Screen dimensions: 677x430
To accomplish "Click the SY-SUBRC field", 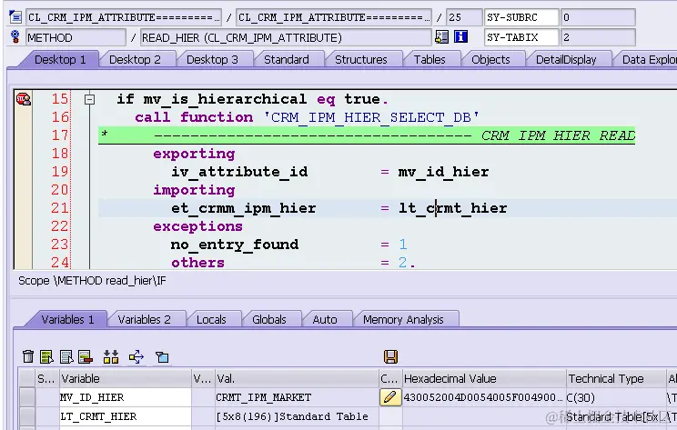I will coord(521,17).
